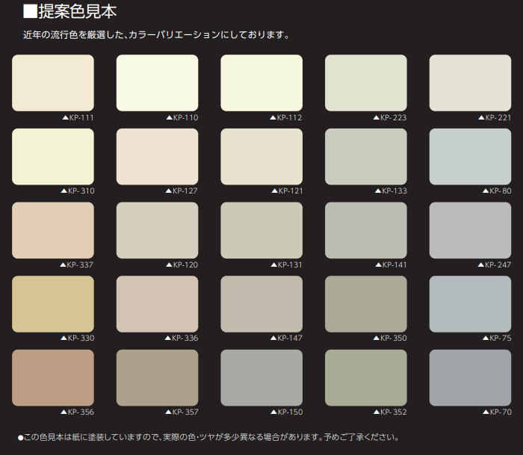
Task: Choose the KP-112 color swatch
Action: [x=261, y=83]
